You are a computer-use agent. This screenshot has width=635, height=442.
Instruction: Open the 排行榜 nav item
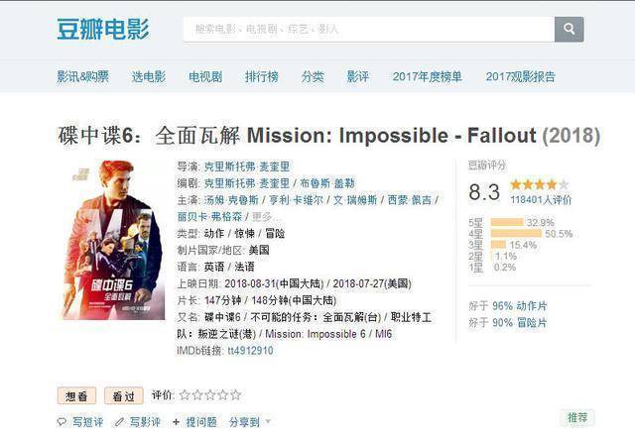[x=262, y=76]
